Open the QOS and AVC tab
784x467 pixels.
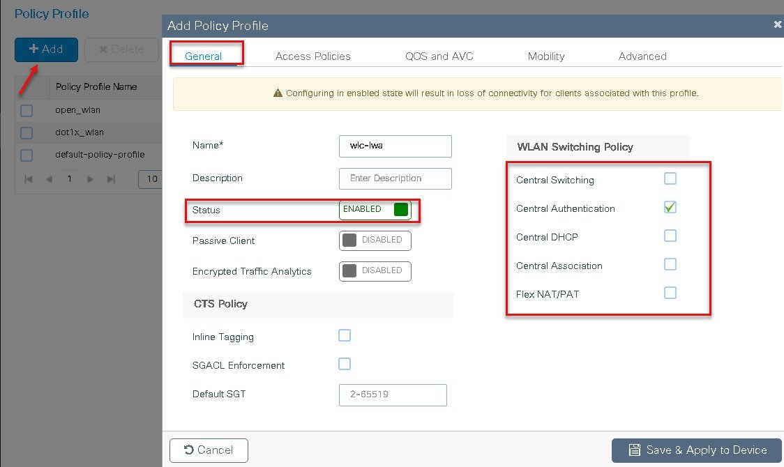tap(439, 56)
